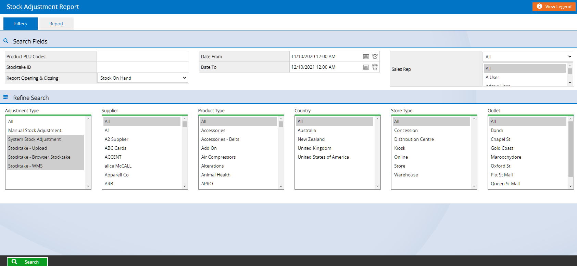Viewport: 577px width, 266px height.
Task: Select Australia in Country list
Action: point(335,130)
